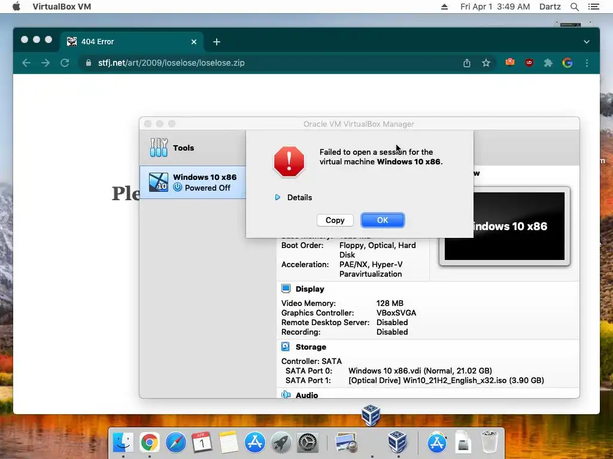
Task: Go forward in Chrome browser
Action: 45,63
